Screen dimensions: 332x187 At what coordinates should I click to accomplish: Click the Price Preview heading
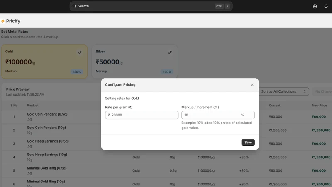pos(18,89)
